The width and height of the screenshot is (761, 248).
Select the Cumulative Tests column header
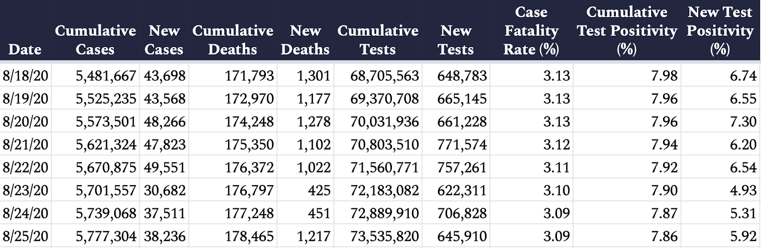378,40
